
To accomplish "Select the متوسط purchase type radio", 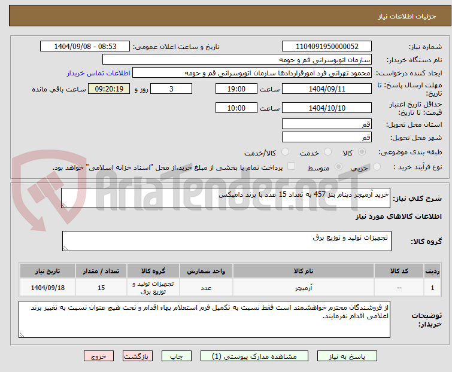I will click(x=338, y=167).
